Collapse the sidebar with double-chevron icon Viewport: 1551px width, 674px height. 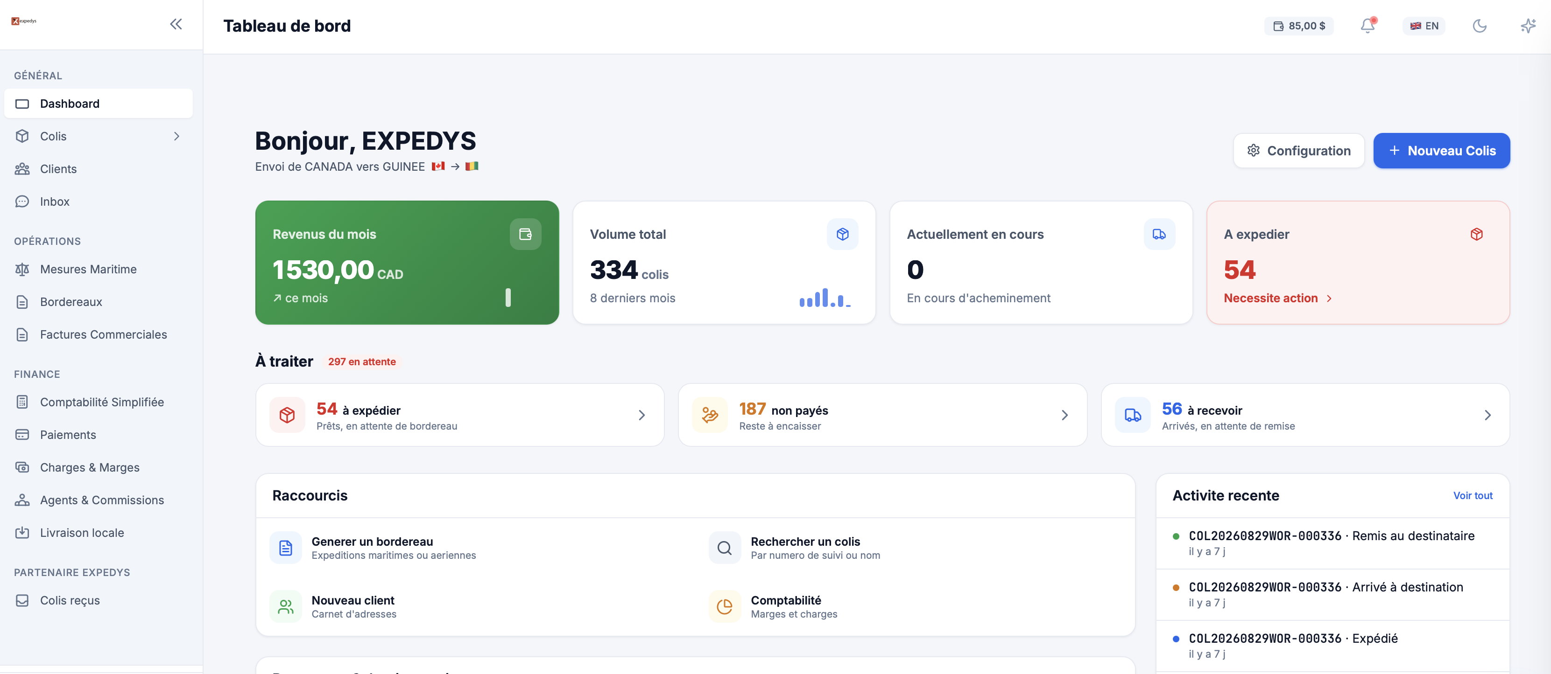click(x=176, y=24)
